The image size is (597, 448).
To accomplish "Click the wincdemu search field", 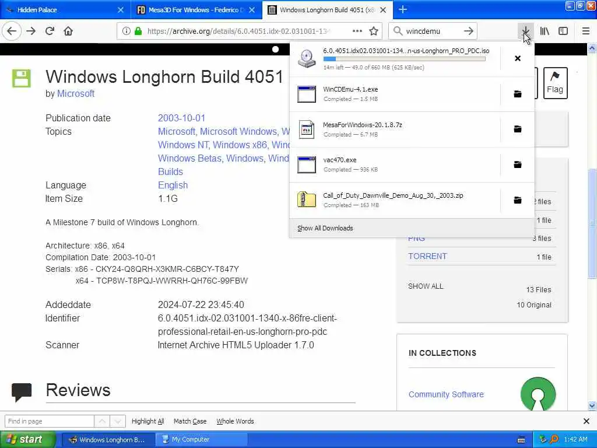I will tap(432, 31).
